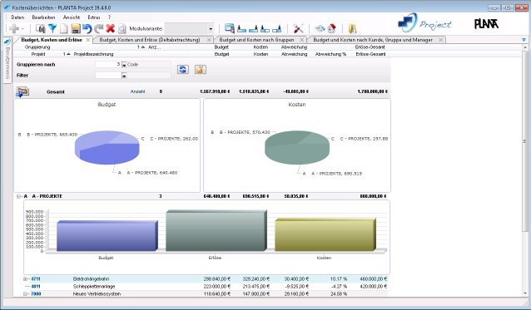Open search with the binoculars icon
The height and width of the screenshot is (310, 531).
coord(40,29)
